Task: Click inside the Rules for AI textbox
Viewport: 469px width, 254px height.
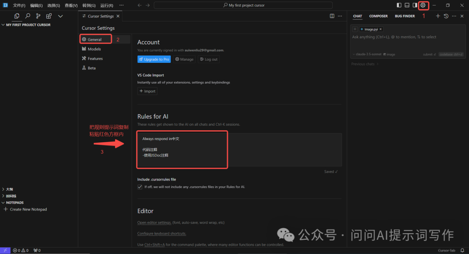Action: (x=239, y=150)
